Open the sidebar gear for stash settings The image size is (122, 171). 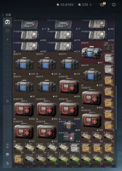[x=7, y=101]
